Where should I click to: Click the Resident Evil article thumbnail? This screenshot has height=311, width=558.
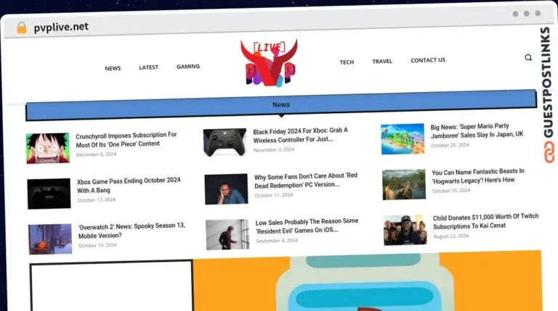pyautogui.click(x=227, y=234)
